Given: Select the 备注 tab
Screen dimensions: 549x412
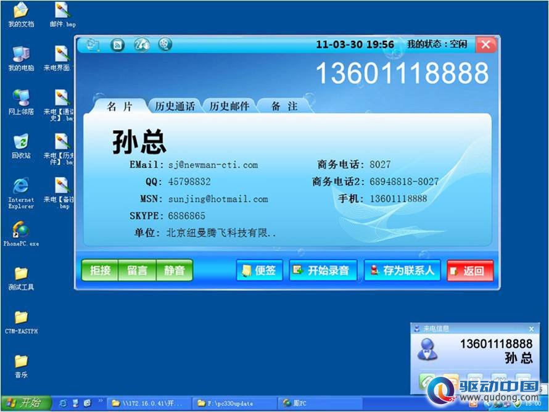Looking at the screenshot, I should pyautogui.click(x=284, y=106).
